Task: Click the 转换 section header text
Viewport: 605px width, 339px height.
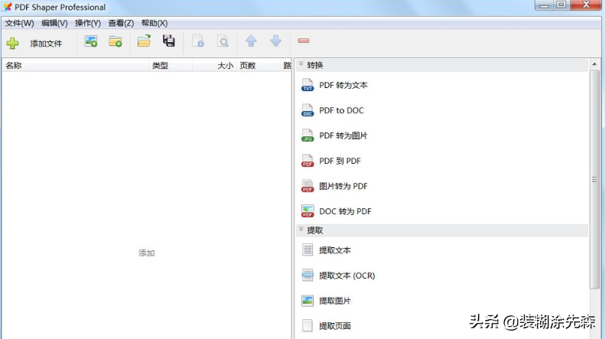Action: [315, 65]
